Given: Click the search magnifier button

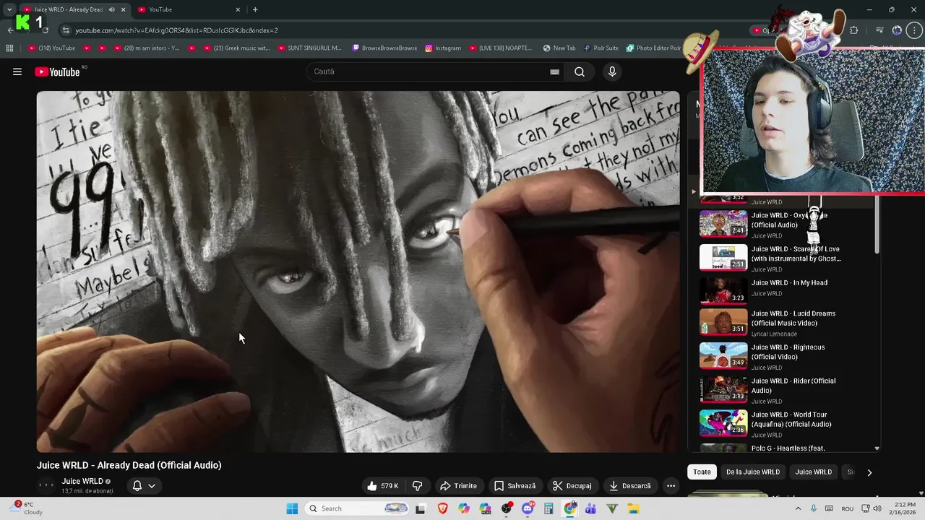Looking at the screenshot, I should 580,71.
